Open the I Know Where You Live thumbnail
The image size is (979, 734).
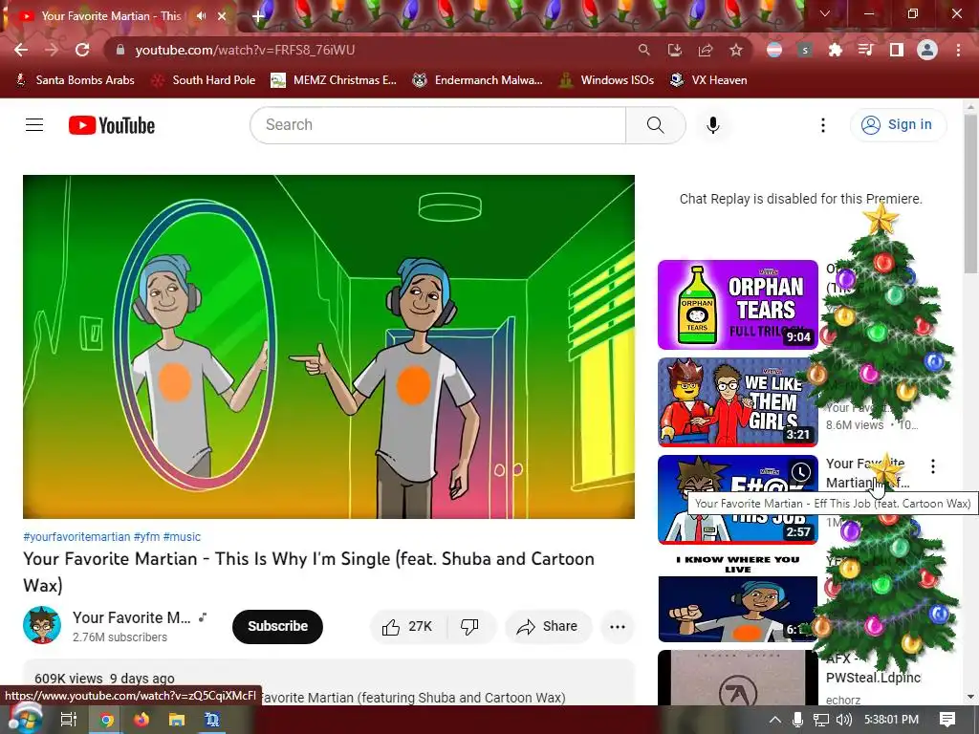[737, 597]
